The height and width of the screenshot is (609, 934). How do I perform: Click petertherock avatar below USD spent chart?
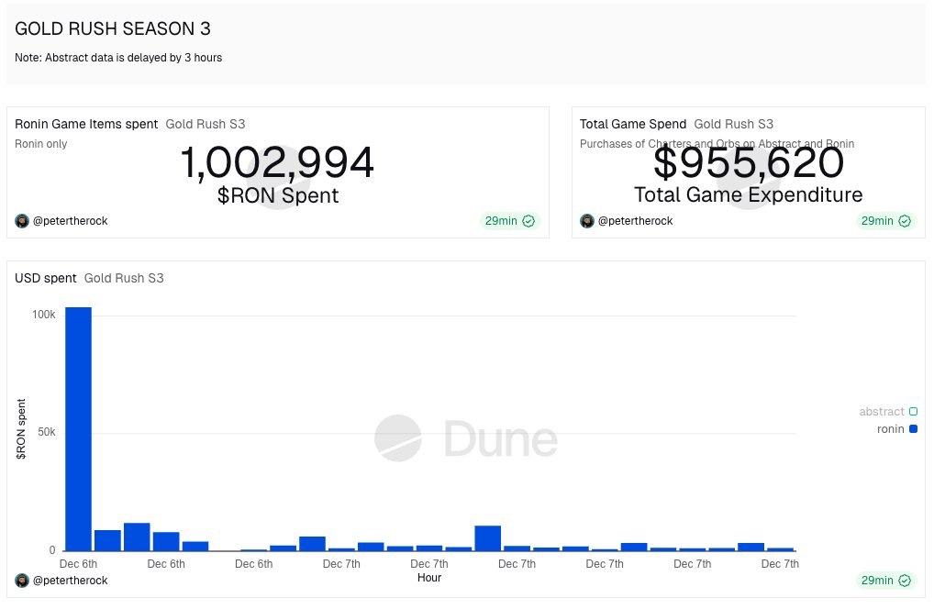coord(22,581)
